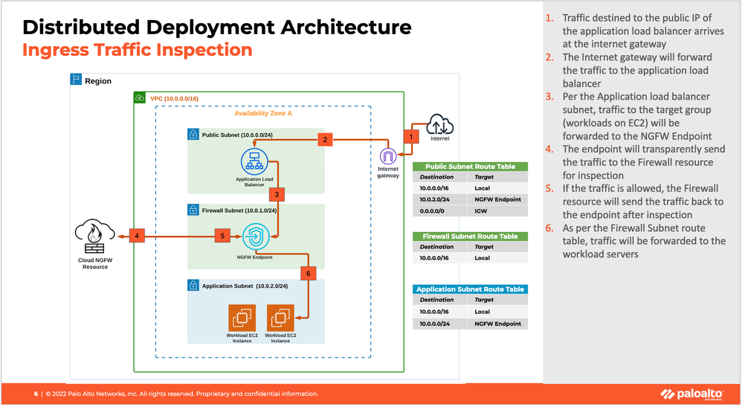The image size is (742, 406).
Task: Select the Public Subnet lock icon
Action: coord(193,134)
